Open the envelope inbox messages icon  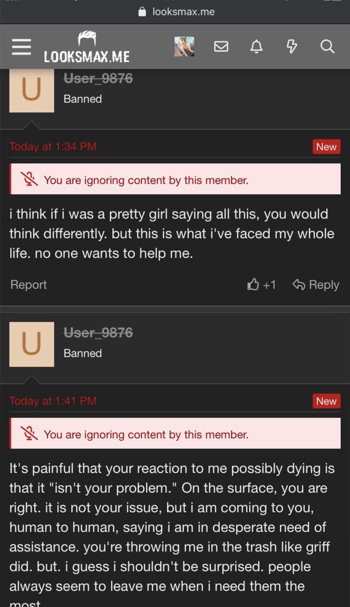(221, 46)
